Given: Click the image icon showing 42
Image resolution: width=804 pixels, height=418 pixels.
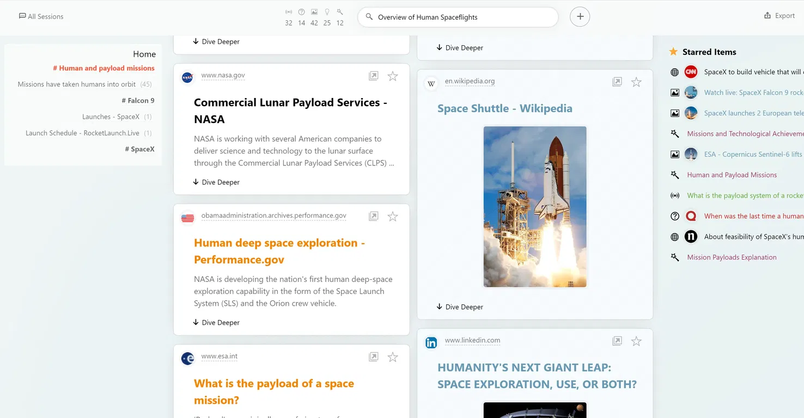Looking at the screenshot, I should 314,12.
